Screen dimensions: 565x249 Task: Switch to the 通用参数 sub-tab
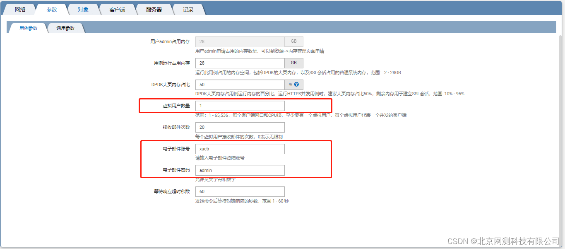tap(65, 28)
